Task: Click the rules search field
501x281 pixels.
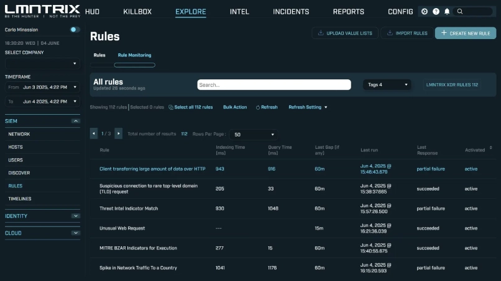Action: tap(274, 85)
